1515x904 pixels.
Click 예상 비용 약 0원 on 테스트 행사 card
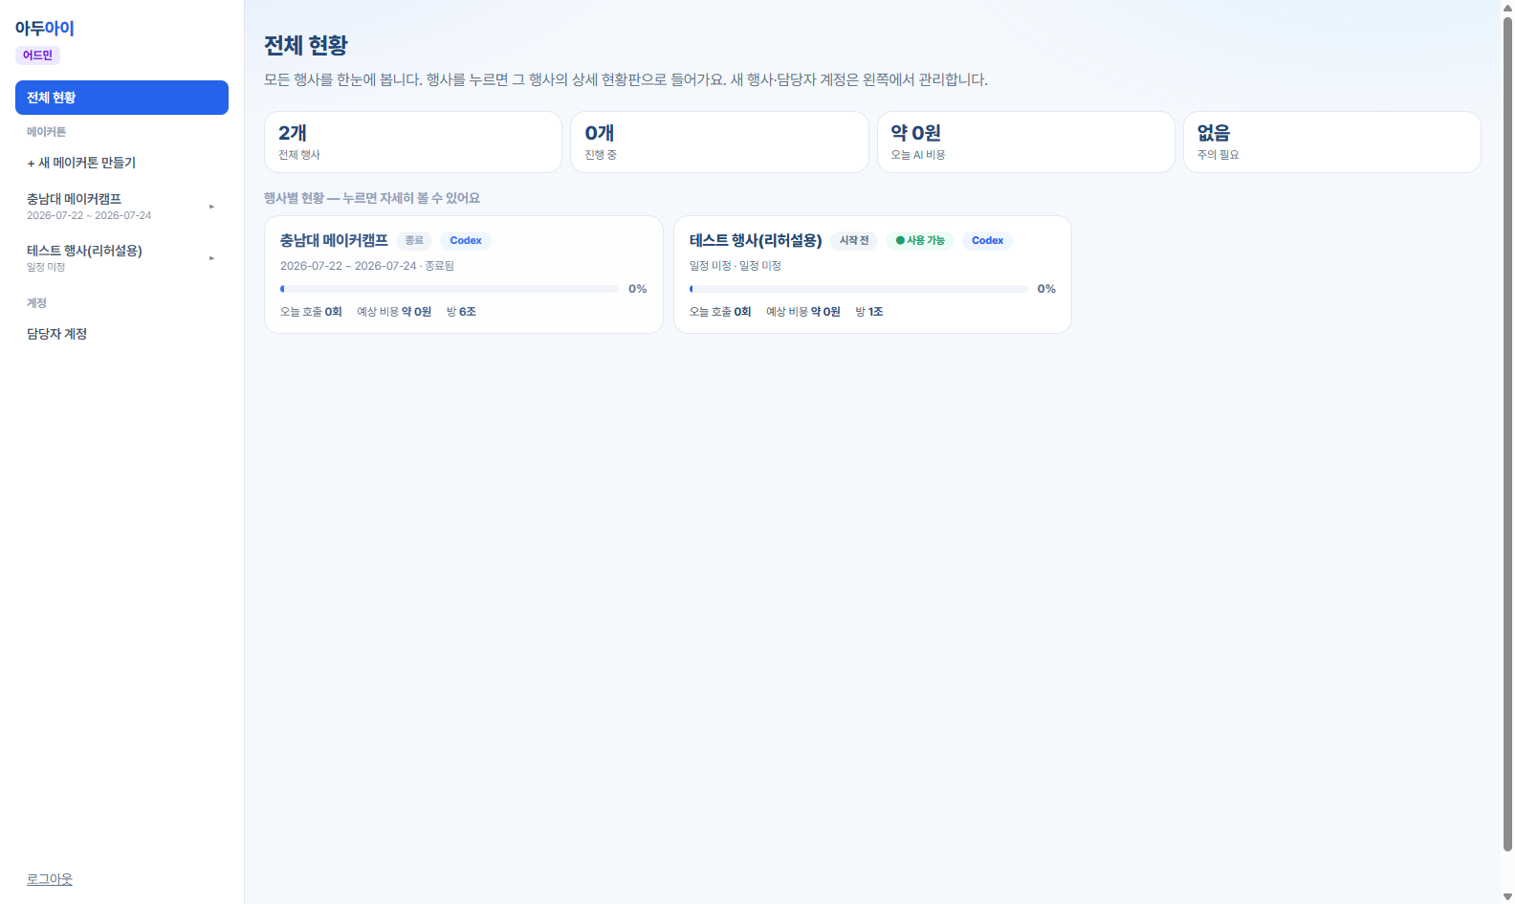(x=803, y=312)
